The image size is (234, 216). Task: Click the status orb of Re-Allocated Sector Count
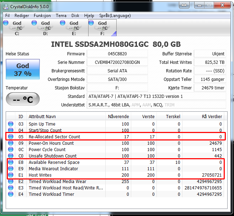click(11, 137)
